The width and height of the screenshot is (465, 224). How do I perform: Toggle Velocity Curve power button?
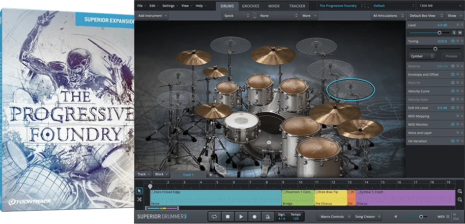[x=453, y=91]
